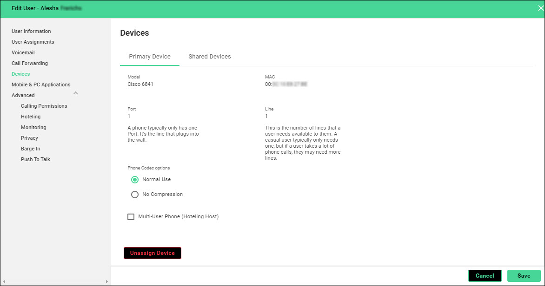Select the No Compression codec option

135,195
